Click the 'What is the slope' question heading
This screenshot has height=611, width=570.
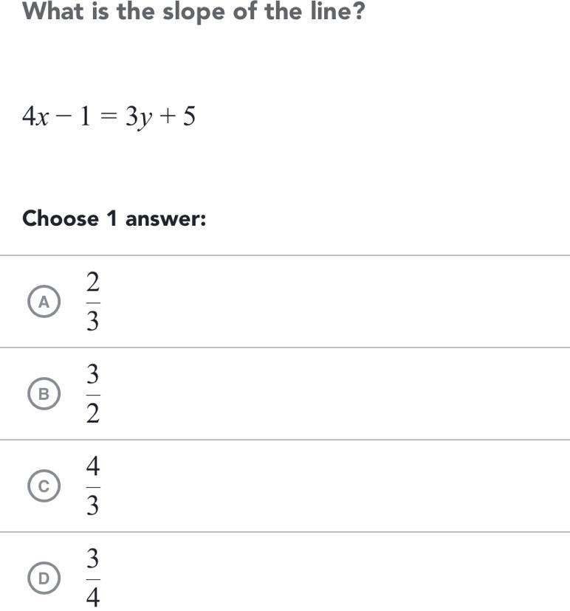(x=193, y=12)
